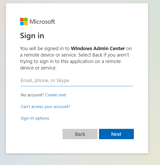Click the yellow square in Microsoft logo

click(x=26, y=23)
